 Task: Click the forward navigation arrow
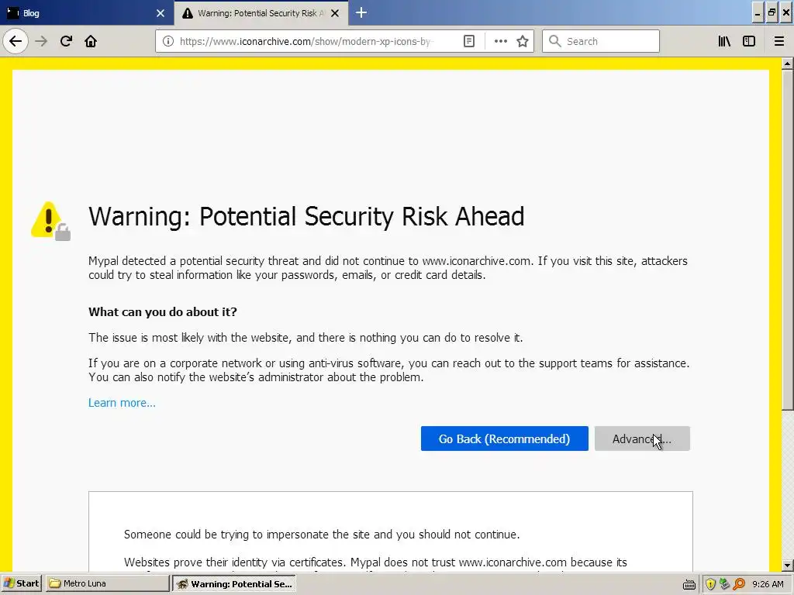pos(41,41)
